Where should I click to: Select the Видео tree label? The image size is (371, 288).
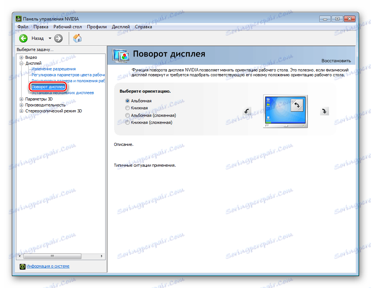click(x=31, y=57)
